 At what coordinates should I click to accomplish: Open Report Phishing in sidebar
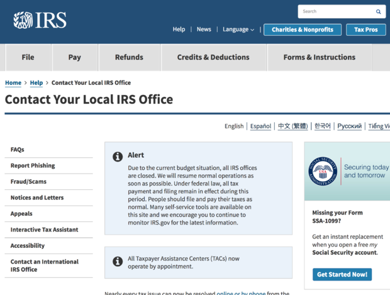pyautogui.click(x=33, y=165)
